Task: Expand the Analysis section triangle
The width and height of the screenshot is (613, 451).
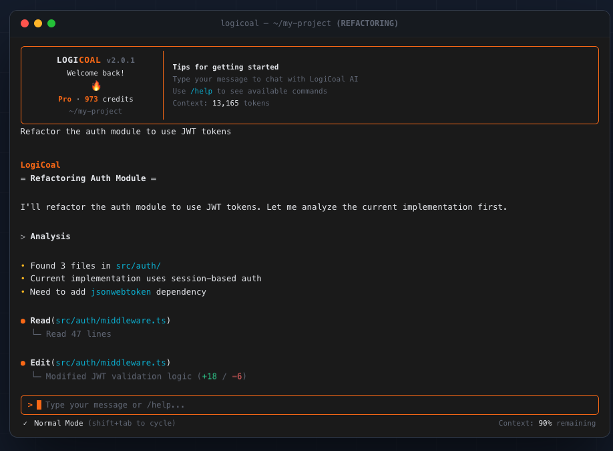Action: point(23,237)
